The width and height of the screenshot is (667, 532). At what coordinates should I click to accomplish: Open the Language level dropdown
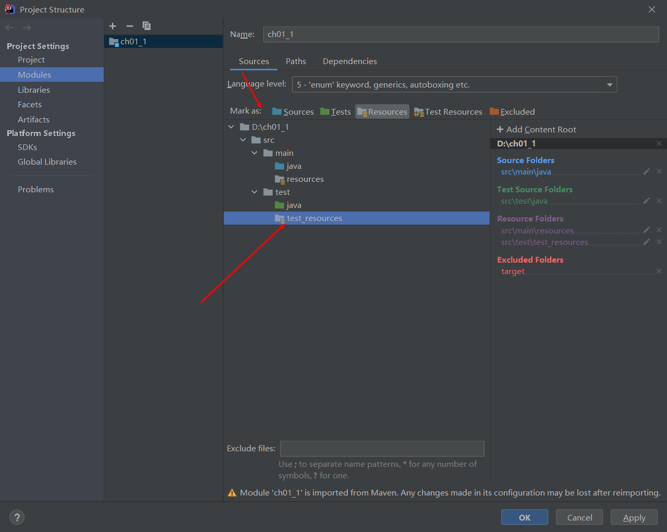pyautogui.click(x=454, y=84)
